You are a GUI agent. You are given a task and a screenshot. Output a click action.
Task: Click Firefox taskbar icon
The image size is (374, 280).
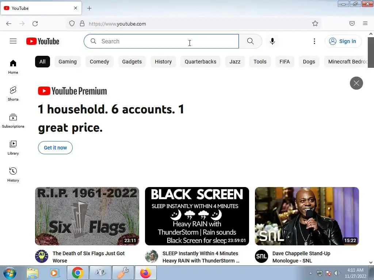point(145,273)
